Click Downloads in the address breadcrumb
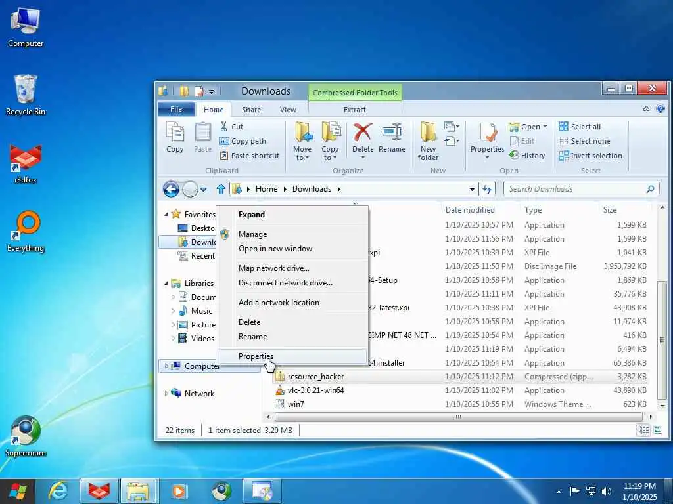Screen dimensions: 673x504 (312, 189)
